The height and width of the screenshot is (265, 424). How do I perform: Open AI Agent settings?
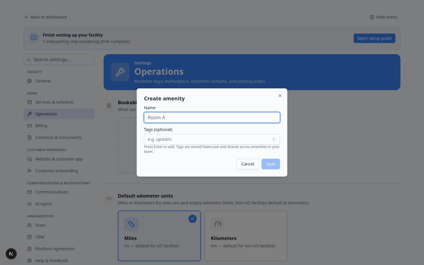[x=59, y=204]
